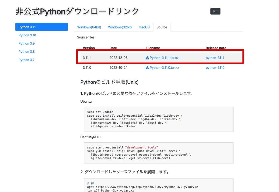Click the Release note column header
Image resolution: width=279 pixels, height=192 pixels.
point(216,48)
